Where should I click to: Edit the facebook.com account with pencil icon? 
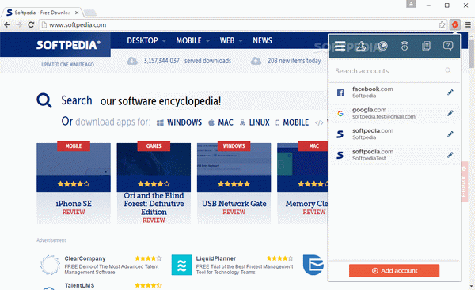(x=450, y=92)
